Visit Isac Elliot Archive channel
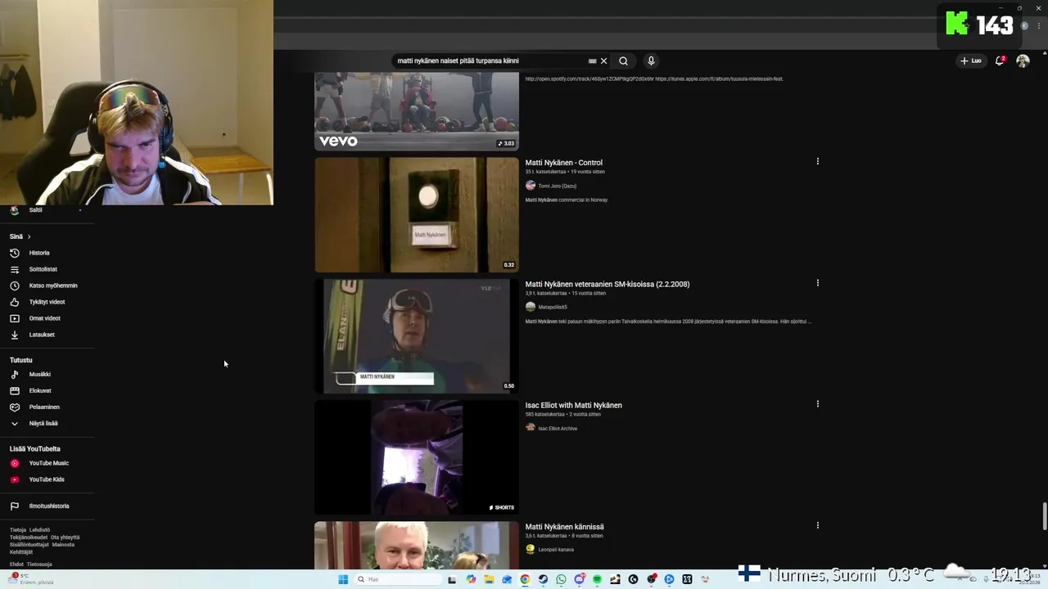 click(557, 428)
